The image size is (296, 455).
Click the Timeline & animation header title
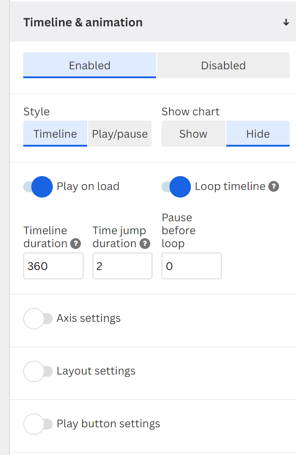[x=83, y=22]
